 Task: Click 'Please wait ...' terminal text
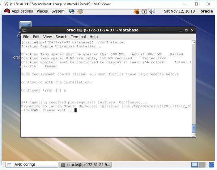[x=58, y=110]
